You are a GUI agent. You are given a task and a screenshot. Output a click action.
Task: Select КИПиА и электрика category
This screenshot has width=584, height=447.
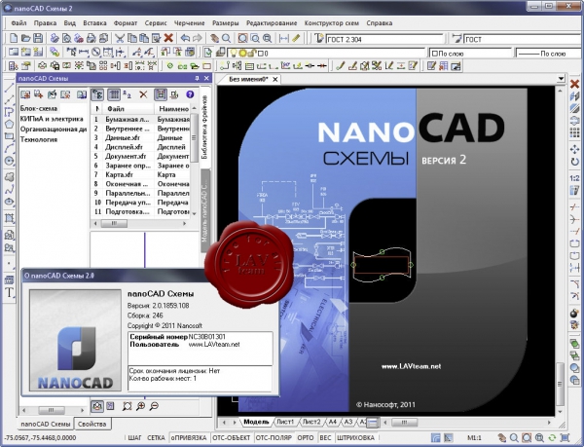(52, 119)
